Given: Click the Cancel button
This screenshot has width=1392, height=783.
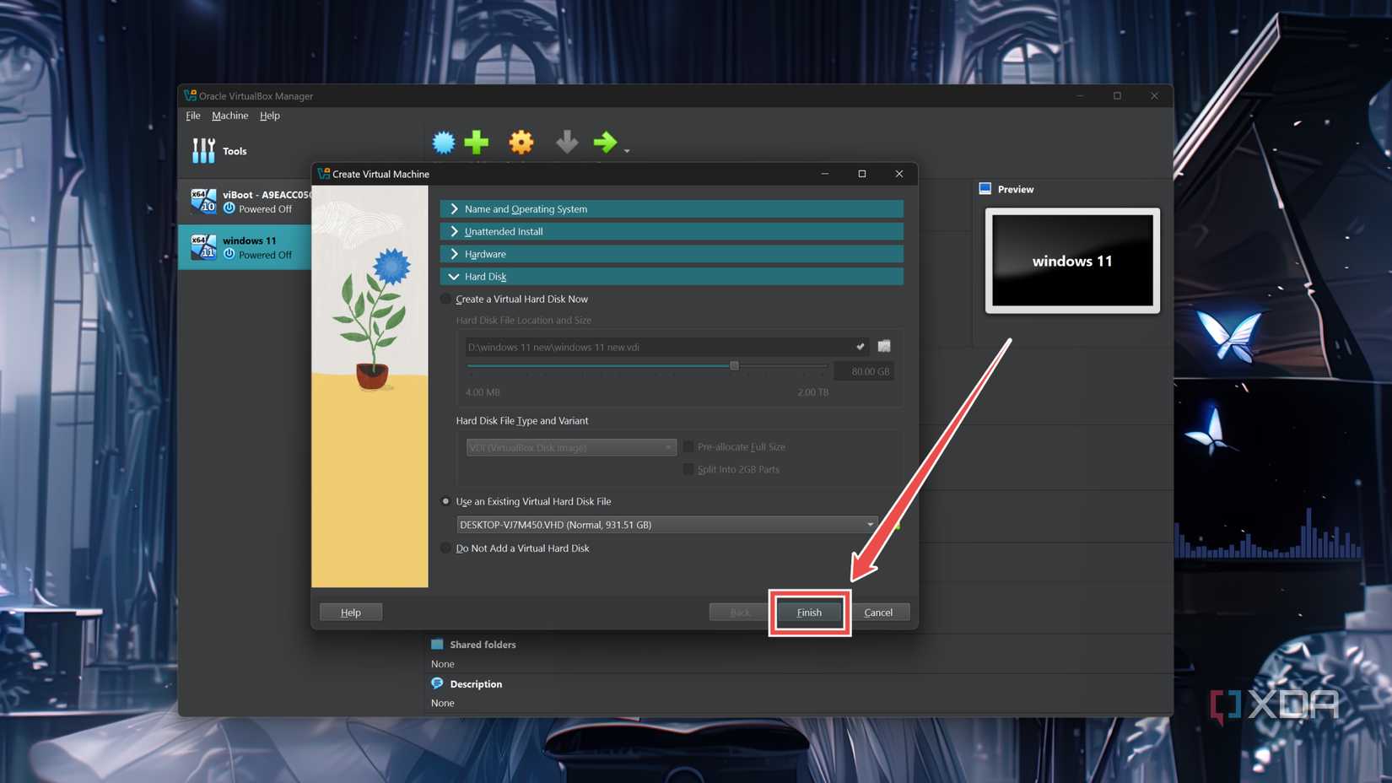Looking at the screenshot, I should pos(877,613).
